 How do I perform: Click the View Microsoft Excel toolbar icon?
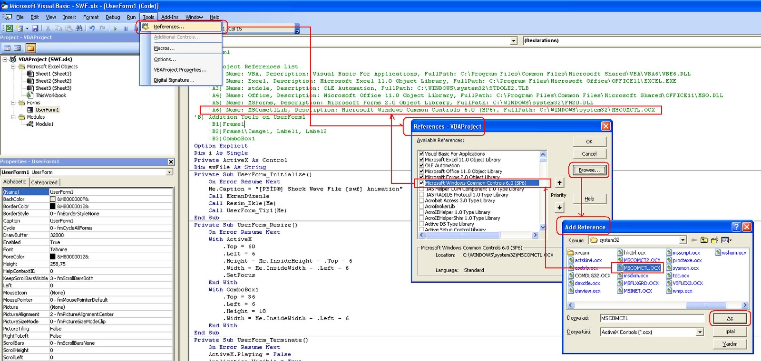point(9,28)
